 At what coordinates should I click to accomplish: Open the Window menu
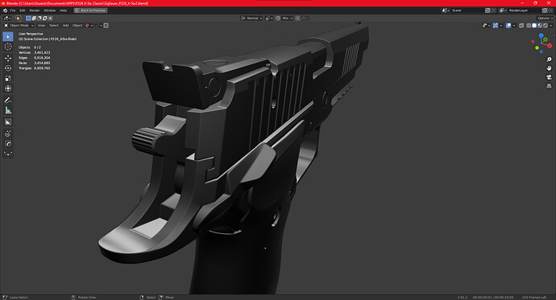pos(50,10)
